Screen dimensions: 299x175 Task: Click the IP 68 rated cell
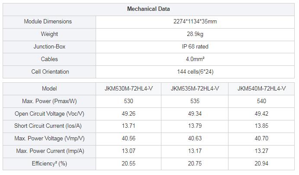tap(195, 46)
